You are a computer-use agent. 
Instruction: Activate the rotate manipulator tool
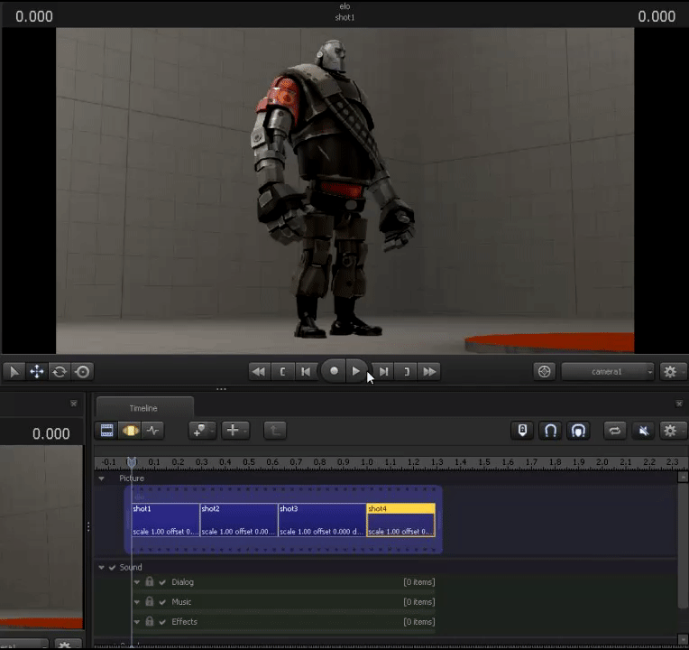pyautogui.click(x=60, y=371)
